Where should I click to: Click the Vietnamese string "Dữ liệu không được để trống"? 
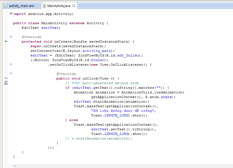point(123,111)
